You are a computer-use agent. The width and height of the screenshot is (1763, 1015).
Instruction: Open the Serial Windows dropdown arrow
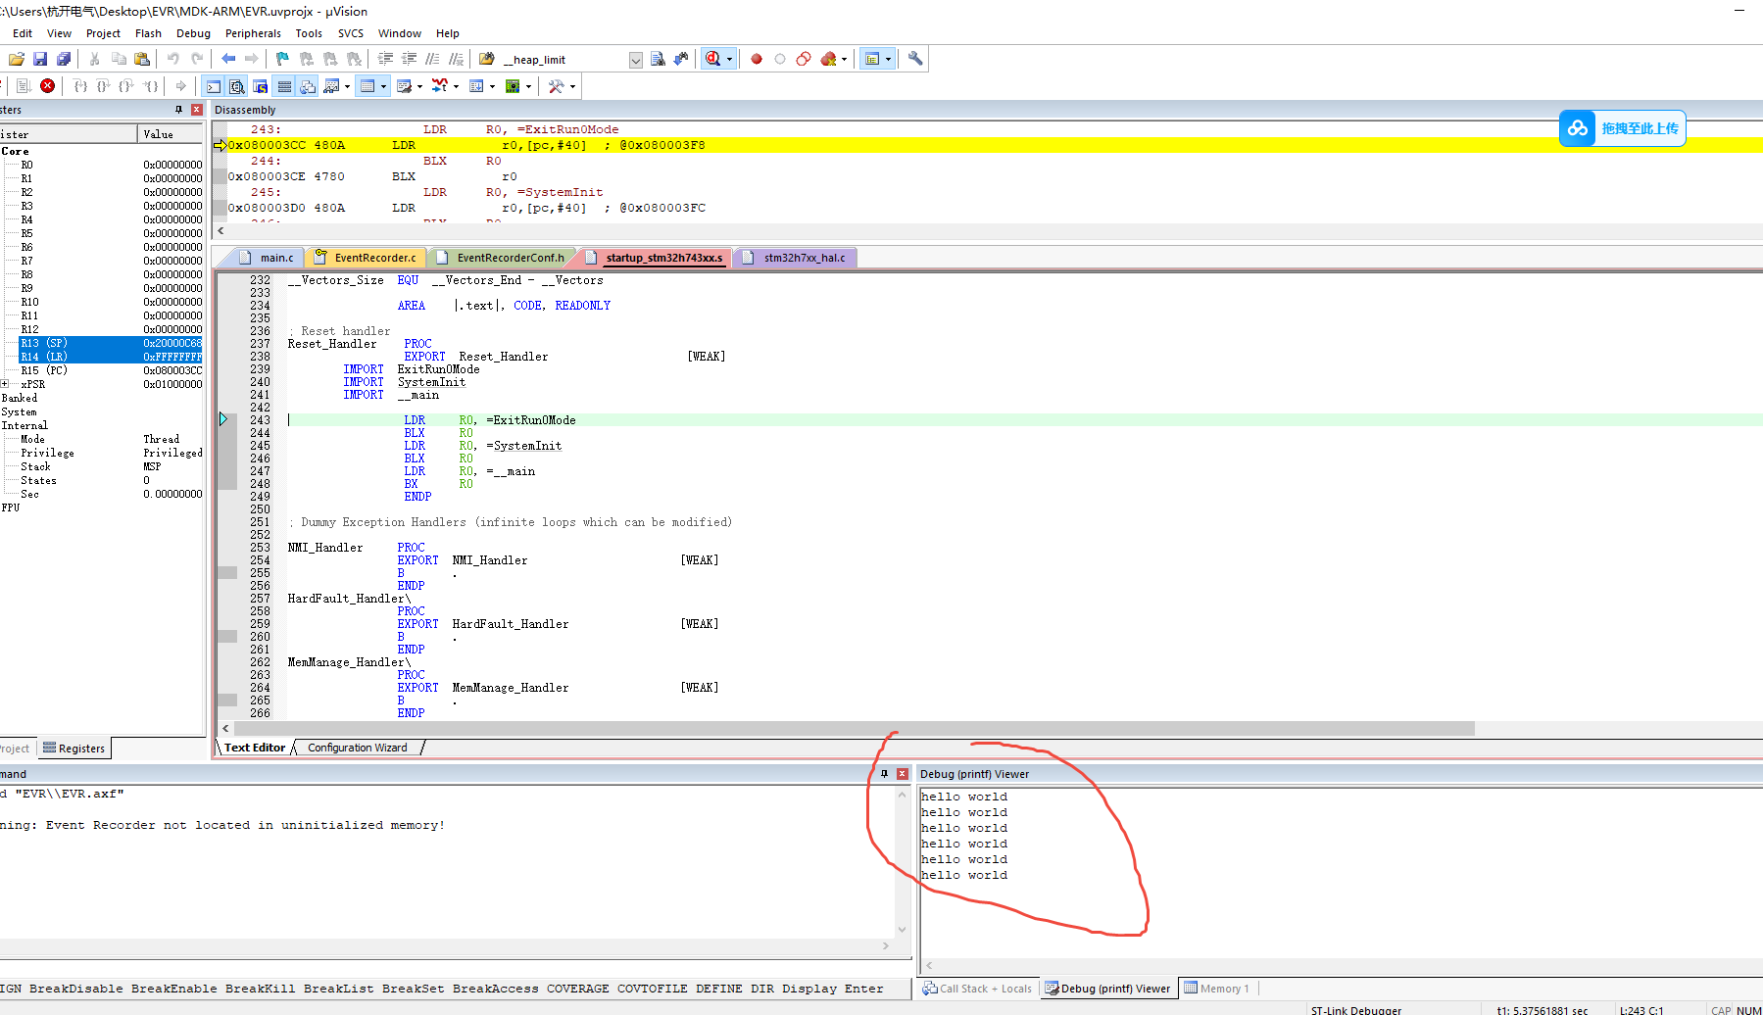tap(419, 86)
